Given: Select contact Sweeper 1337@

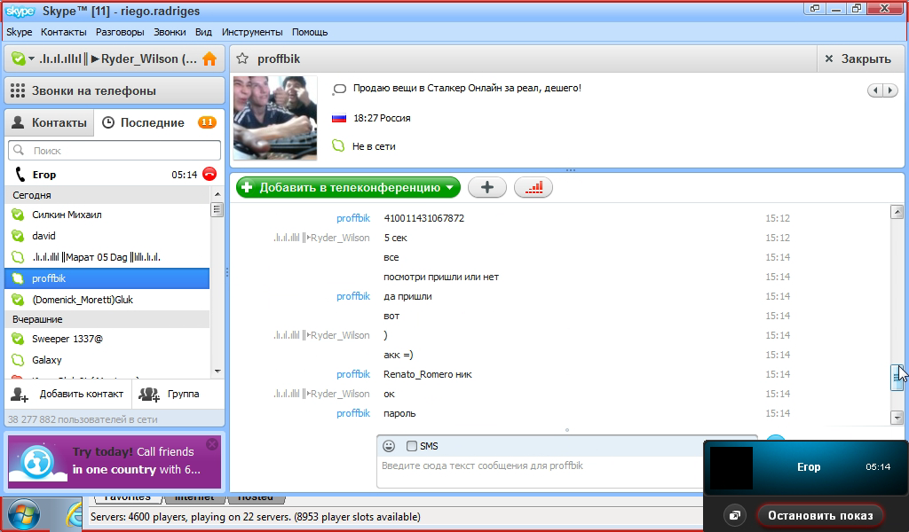Looking at the screenshot, I should [x=107, y=339].
